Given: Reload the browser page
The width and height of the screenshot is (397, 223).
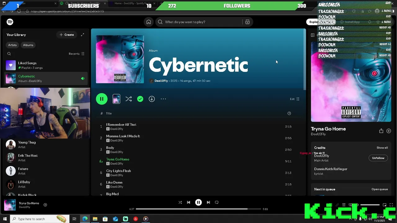Looking at the screenshot, I should point(19,11).
